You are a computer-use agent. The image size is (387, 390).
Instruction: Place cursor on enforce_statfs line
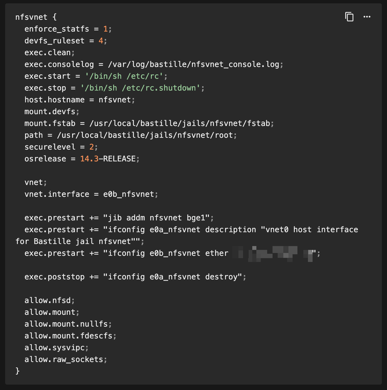click(x=56, y=29)
